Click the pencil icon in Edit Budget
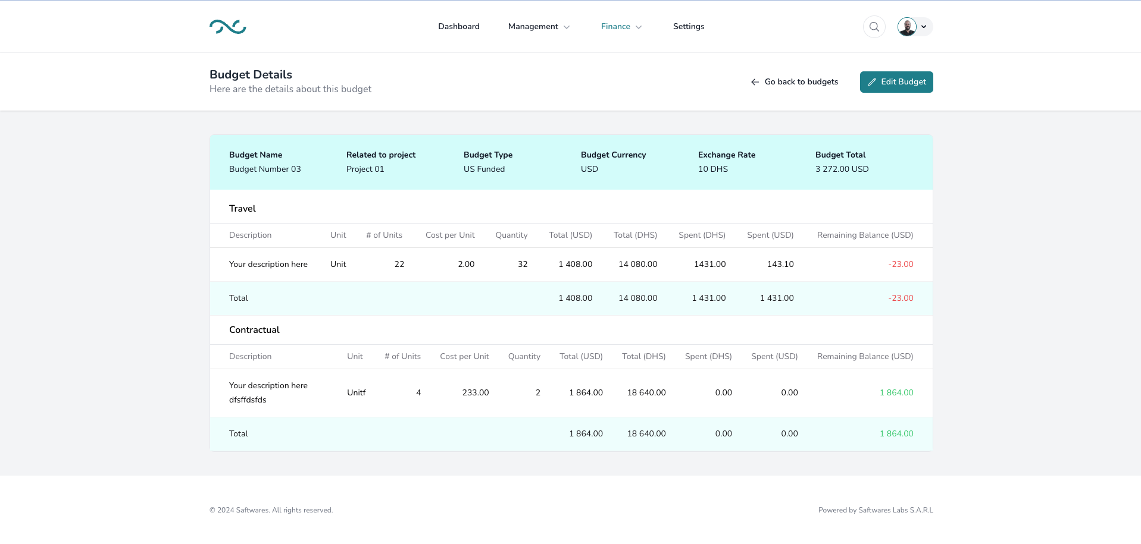Screen dimensions: 1141x544 click(872, 82)
